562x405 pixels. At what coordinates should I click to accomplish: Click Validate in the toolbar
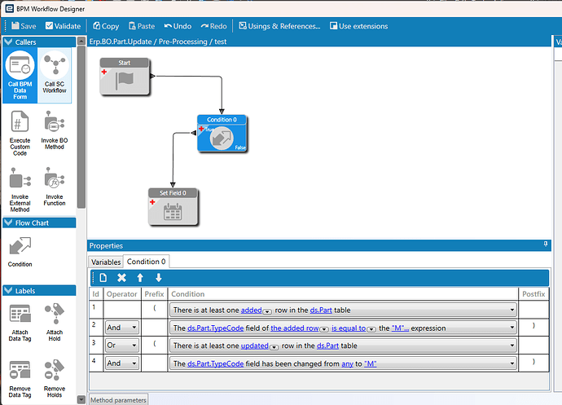(x=63, y=26)
